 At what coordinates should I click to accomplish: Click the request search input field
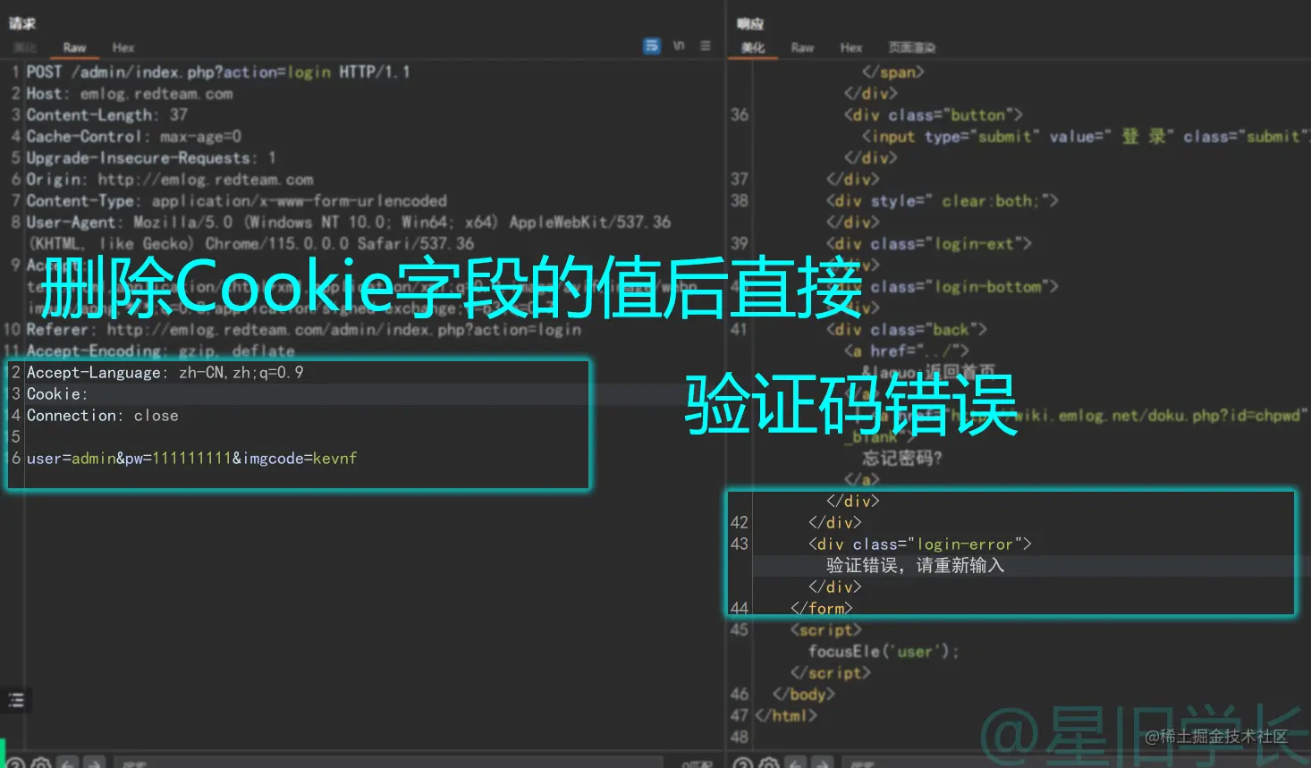[x=389, y=763]
